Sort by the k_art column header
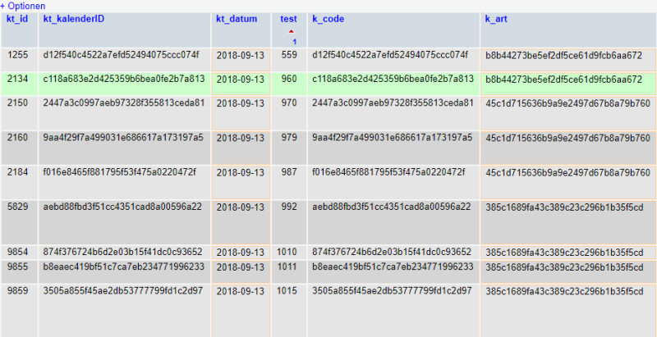Image resolution: width=657 pixels, height=337 pixels. (x=497, y=19)
